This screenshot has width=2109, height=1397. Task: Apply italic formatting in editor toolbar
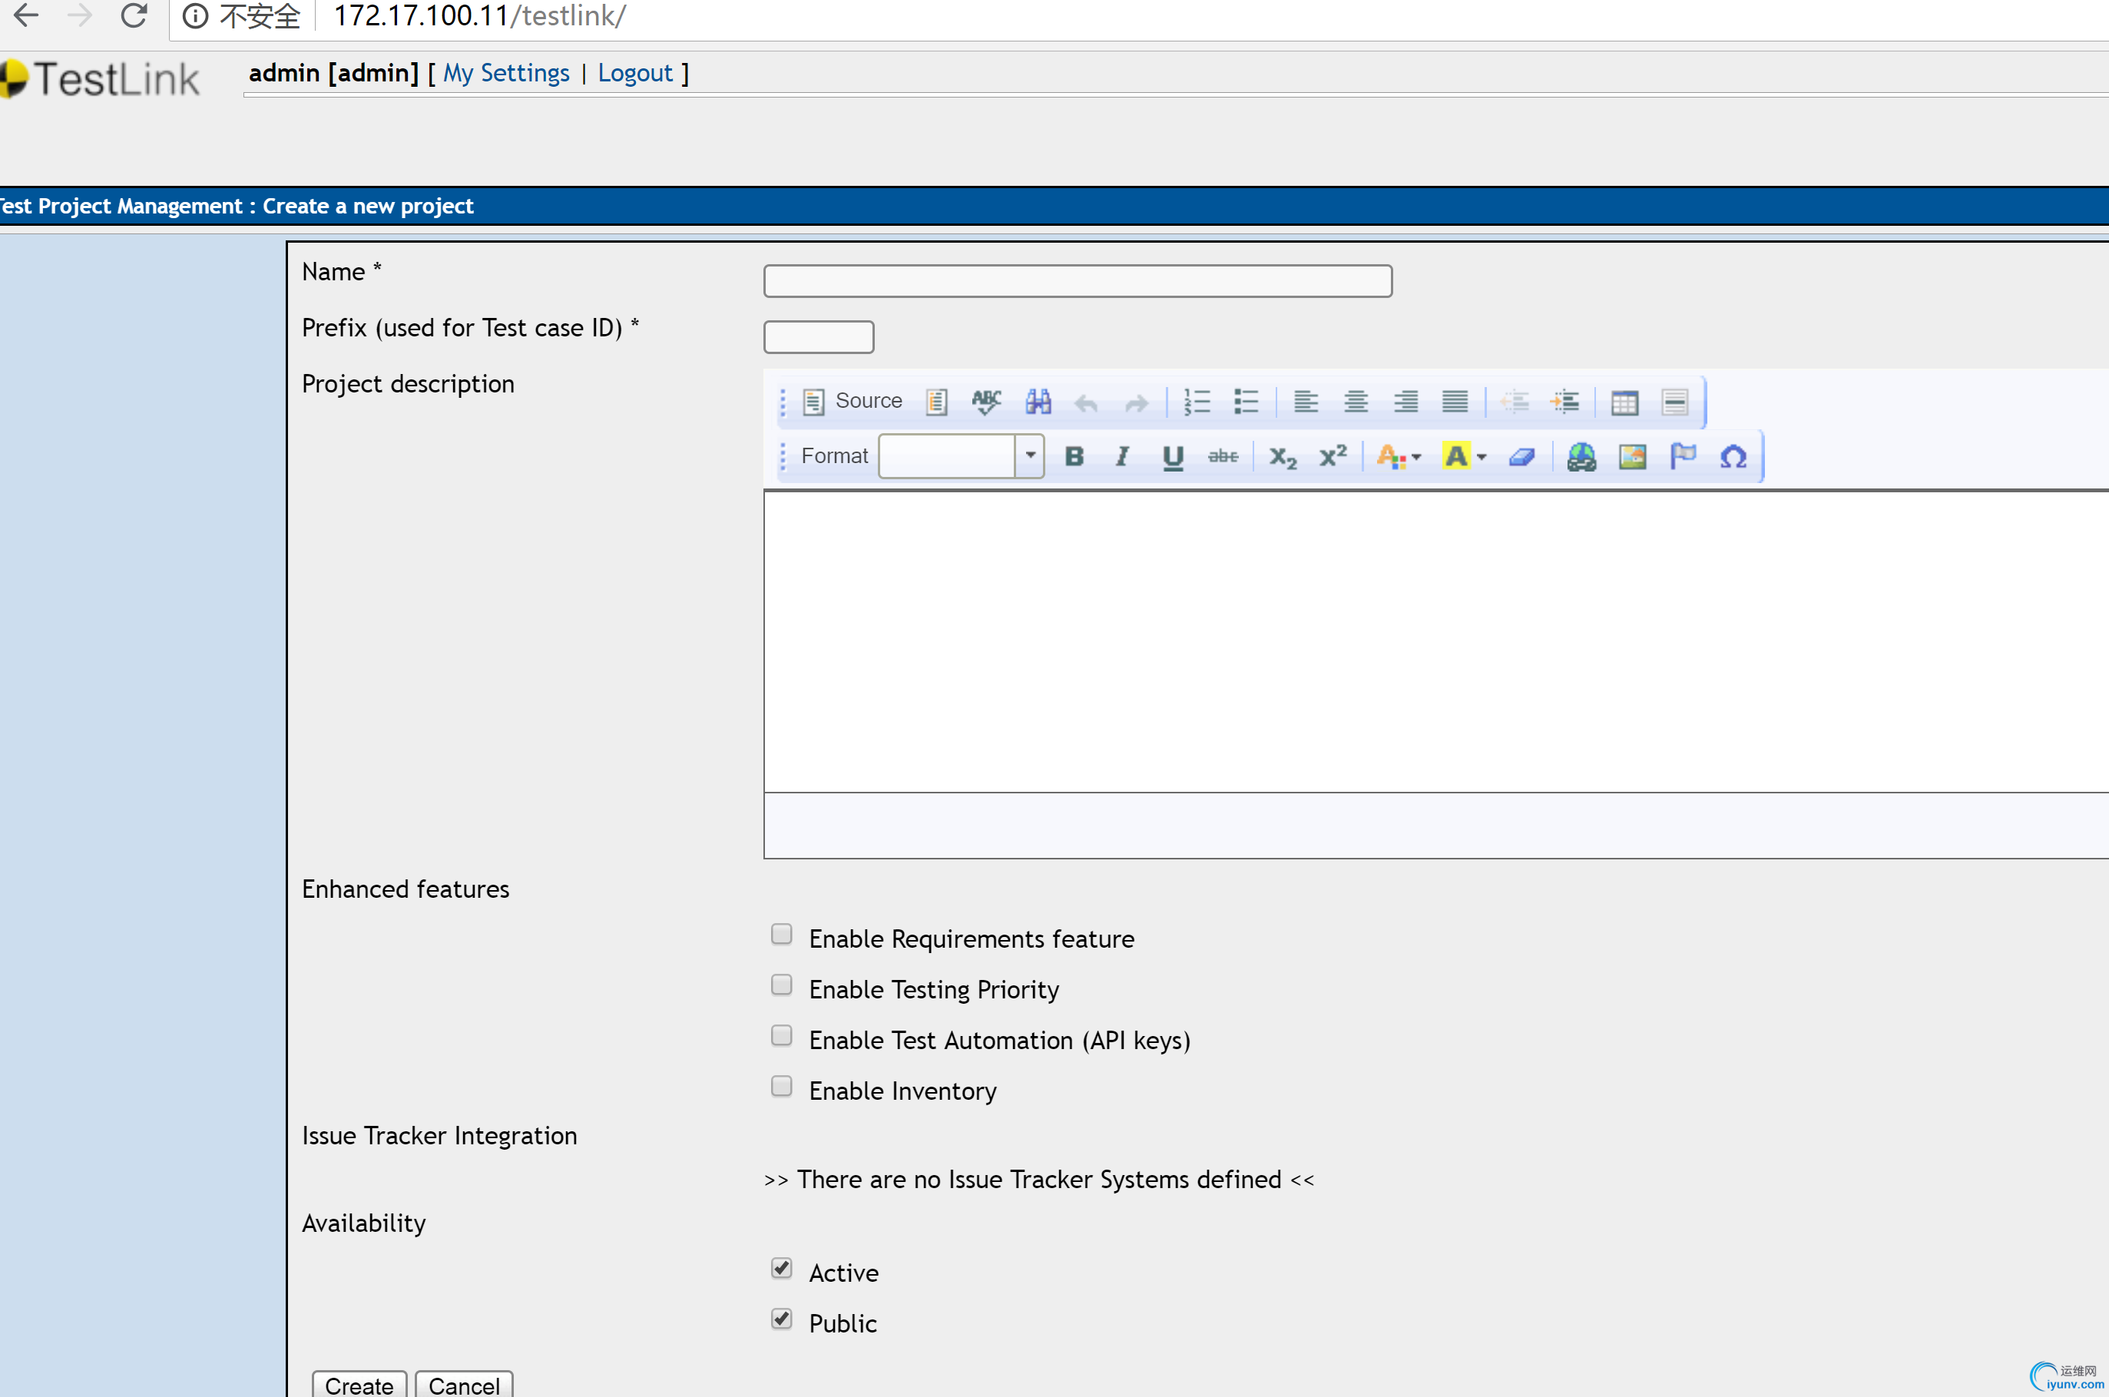(1123, 456)
